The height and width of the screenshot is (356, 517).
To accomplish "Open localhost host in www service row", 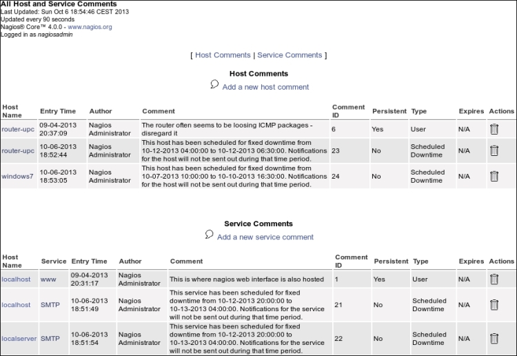I will 16,279.
